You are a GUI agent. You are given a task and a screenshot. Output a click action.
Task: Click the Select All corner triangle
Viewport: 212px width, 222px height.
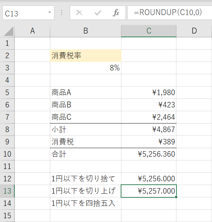(x=8, y=31)
